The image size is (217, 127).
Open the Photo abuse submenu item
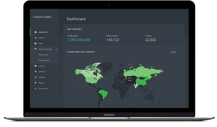[x=44, y=60]
